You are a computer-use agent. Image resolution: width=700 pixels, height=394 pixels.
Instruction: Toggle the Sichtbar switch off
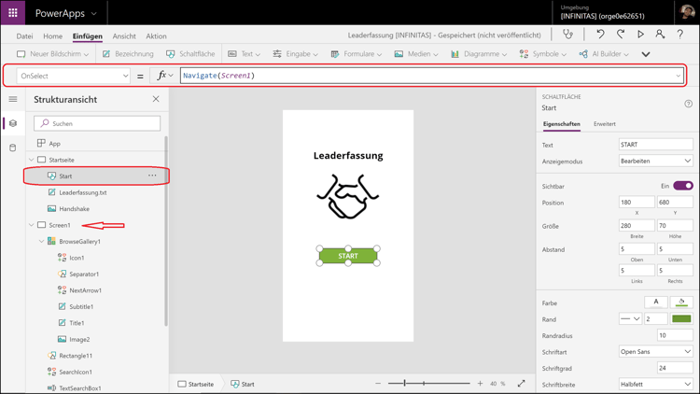(x=683, y=186)
